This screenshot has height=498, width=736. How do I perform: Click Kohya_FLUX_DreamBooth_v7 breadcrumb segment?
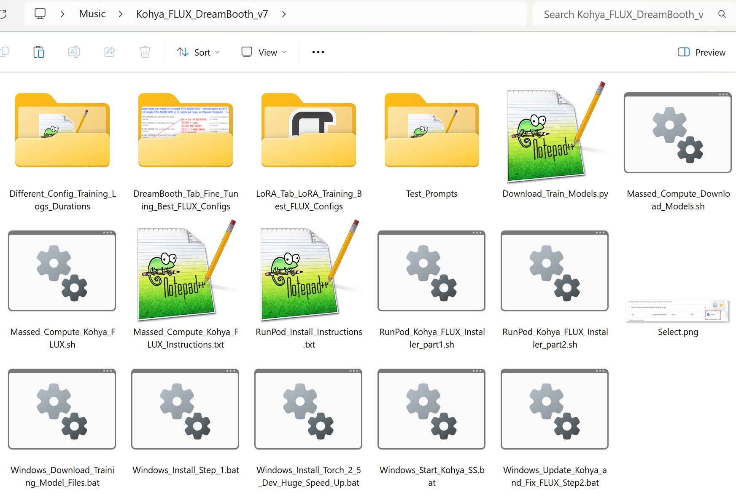click(x=202, y=14)
